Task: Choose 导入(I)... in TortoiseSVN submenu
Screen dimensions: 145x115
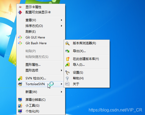Action: (87, 65)
